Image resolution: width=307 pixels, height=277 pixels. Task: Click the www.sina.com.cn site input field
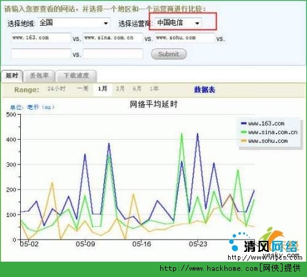click(x=113, y=38)
